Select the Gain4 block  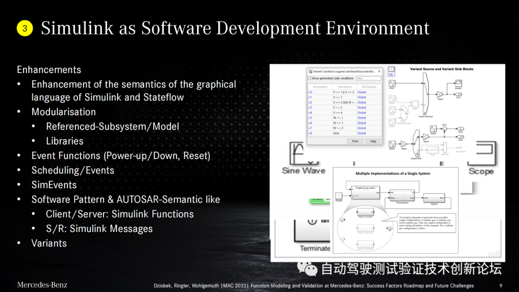404,144
